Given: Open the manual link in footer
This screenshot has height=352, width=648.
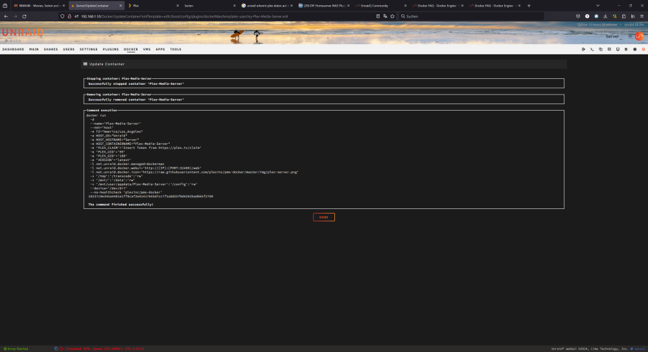Looking at the screenshot, I should (640, 349).
